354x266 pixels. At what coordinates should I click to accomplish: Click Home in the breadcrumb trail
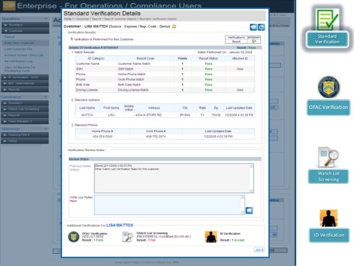pos(68,19)
